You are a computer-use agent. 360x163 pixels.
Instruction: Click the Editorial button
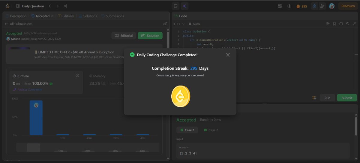[x=124, y=36]
